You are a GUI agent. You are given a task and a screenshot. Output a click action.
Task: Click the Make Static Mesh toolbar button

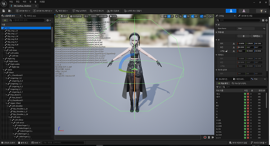(133, 11)
